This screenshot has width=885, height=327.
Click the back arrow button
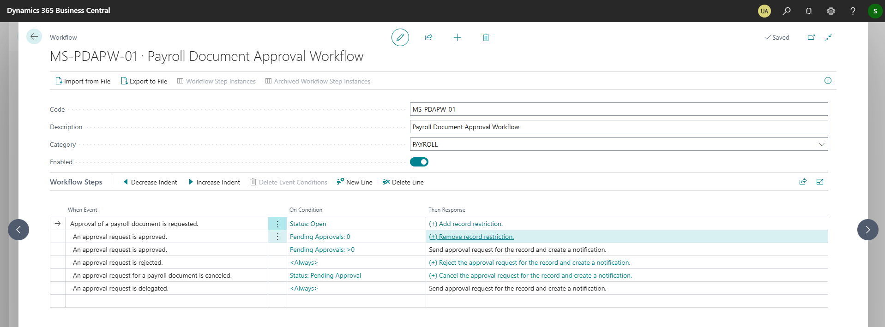click(x=34, y=36)
